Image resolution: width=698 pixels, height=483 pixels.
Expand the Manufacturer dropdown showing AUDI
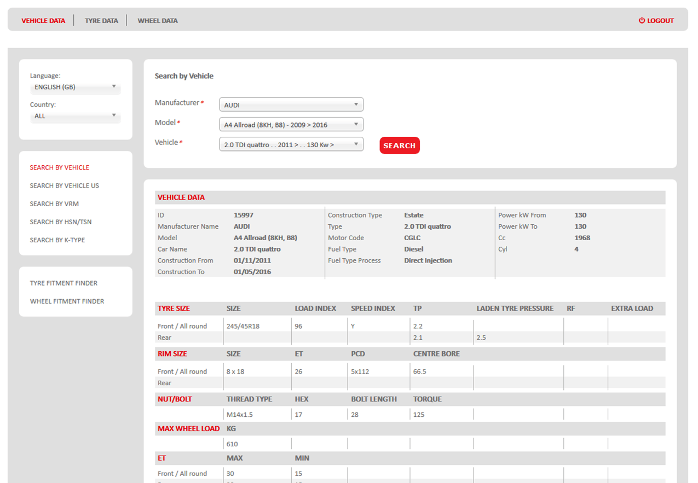(x=291, y=105)
